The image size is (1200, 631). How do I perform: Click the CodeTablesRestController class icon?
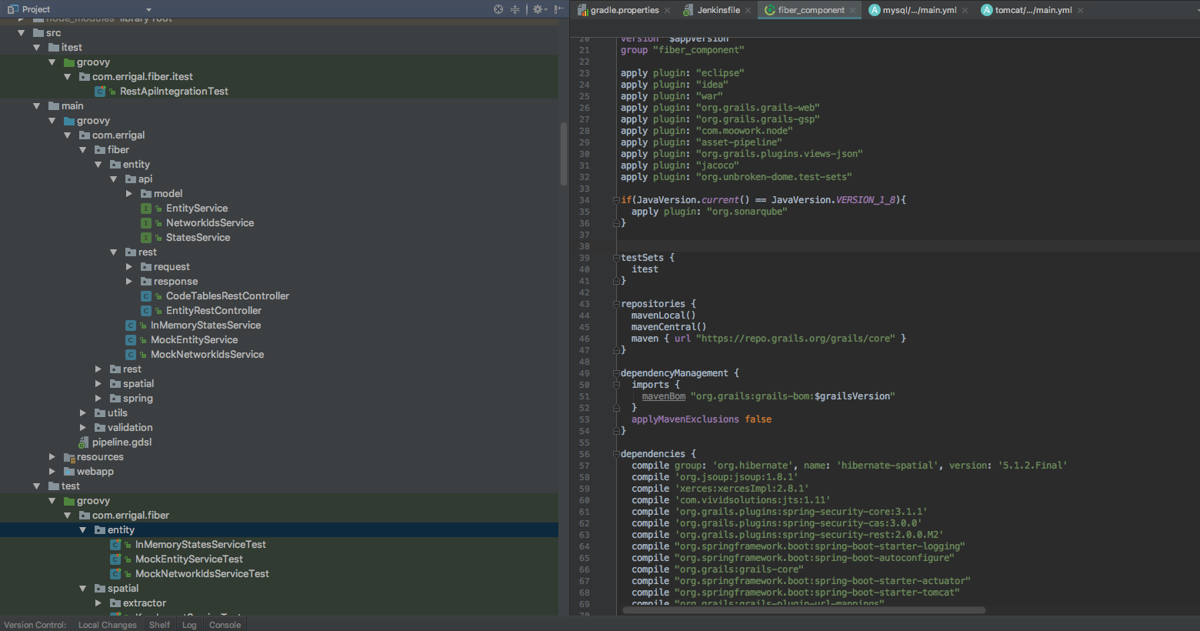(x=146, y=296)
